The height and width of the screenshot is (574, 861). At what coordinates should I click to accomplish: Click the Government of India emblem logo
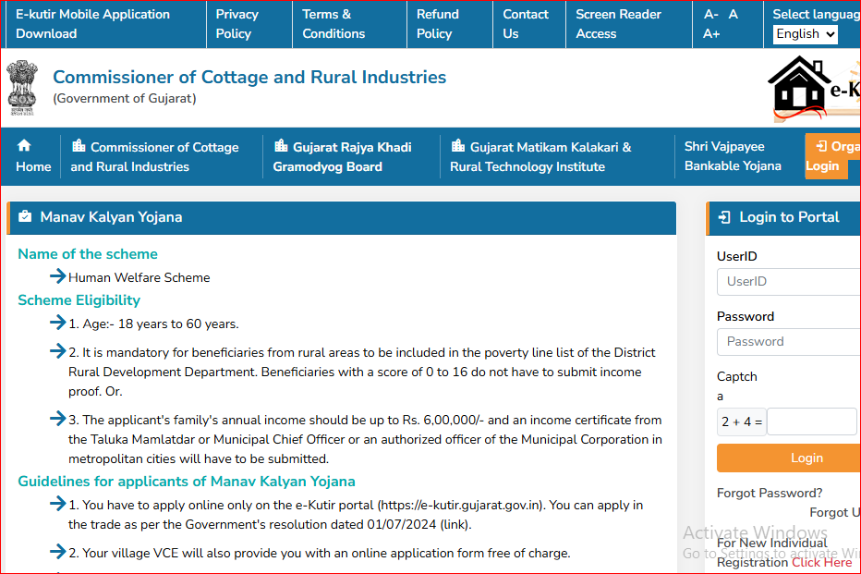22,88
